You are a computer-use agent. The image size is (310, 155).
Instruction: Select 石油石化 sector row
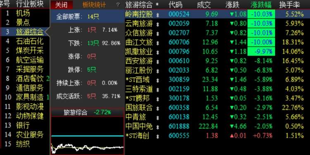(30, 41)
